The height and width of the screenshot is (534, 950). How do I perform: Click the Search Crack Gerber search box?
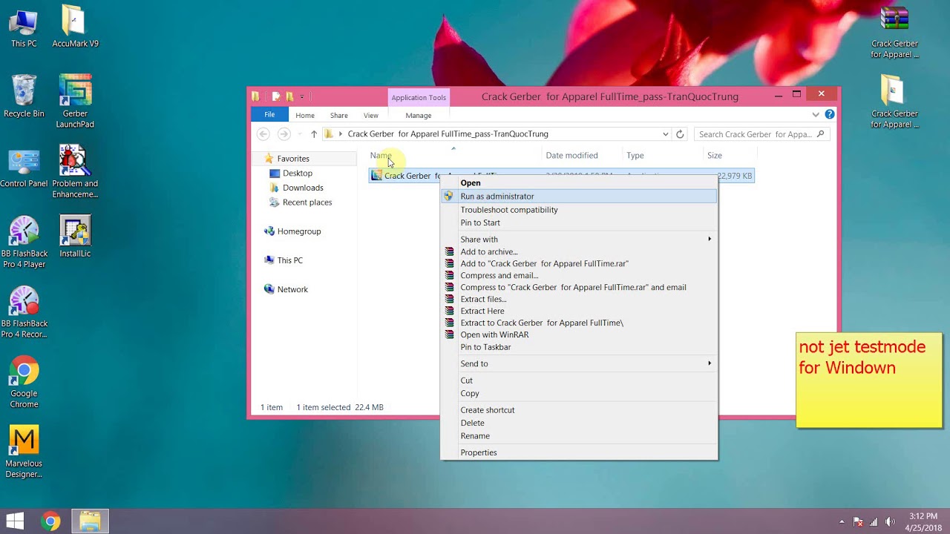[x=761, y=134]
